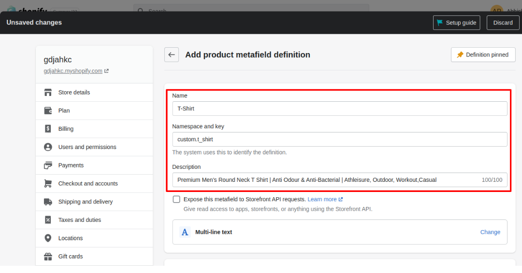Screen dimensions: 522x273
Task: Click the external link icon after Learn more
Action: [341, 199]
